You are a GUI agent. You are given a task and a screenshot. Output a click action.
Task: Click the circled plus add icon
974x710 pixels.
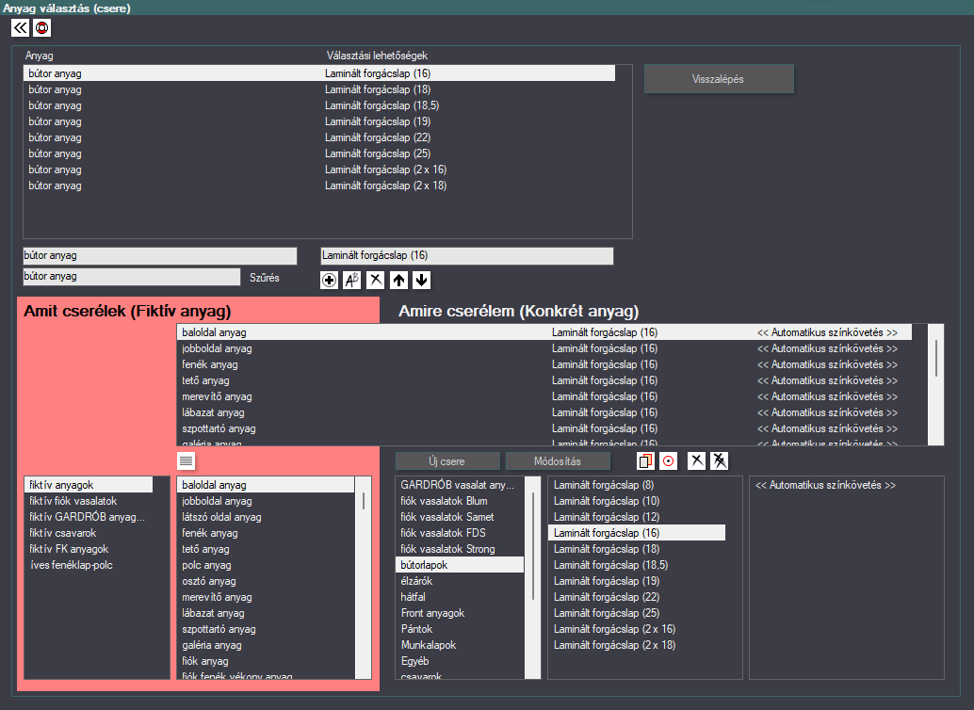point(330,281)
